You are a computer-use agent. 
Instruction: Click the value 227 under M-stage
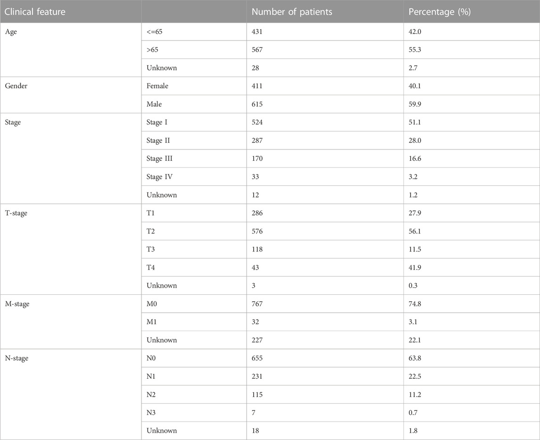click(x=257, y=340)
